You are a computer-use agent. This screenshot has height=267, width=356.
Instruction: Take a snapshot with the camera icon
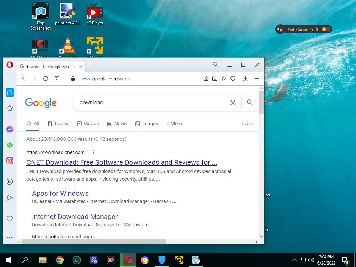[215, 79]
